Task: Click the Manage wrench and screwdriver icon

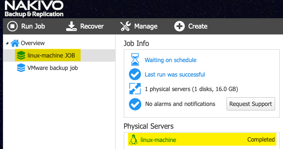Action: (126, 26)
